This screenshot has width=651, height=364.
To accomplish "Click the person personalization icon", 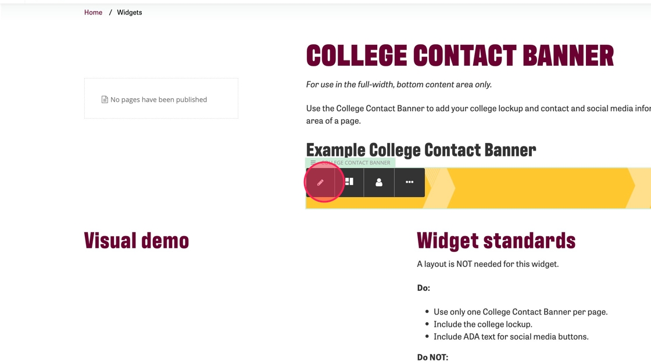I will 379,183.
